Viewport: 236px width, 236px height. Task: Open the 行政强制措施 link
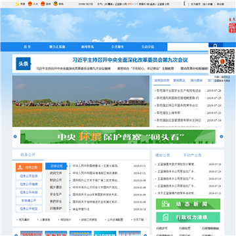(210, 228)
